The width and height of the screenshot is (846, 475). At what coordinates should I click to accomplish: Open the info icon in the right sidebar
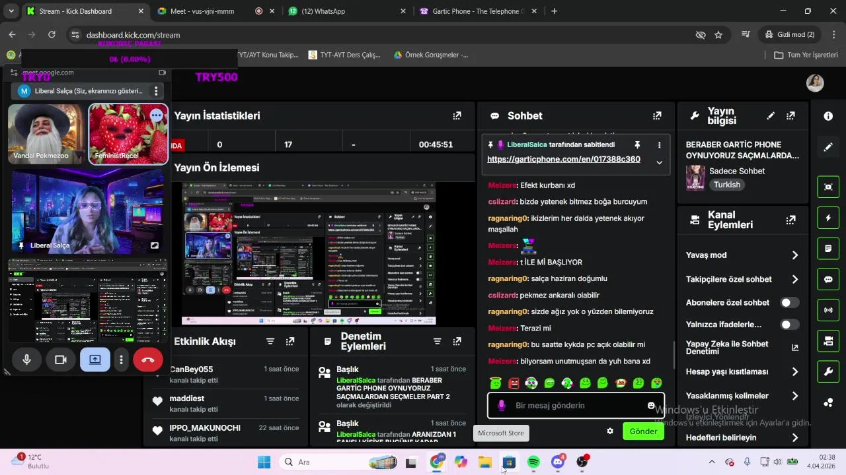point(828,115)
